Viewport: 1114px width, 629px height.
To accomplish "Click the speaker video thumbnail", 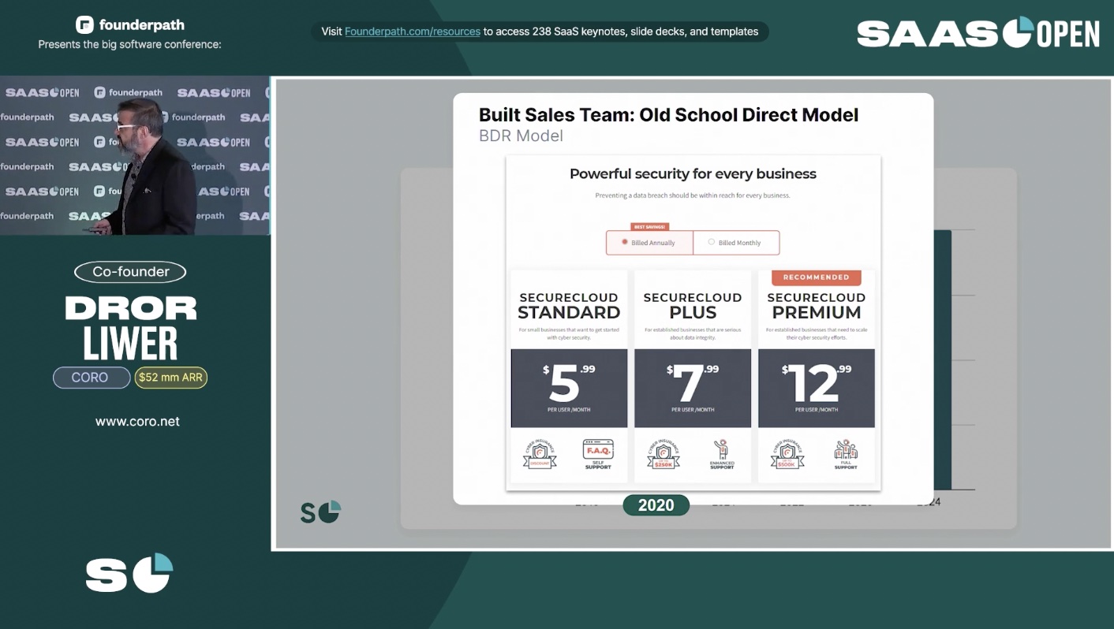I will pyautogui.click(x=135, y=155).
